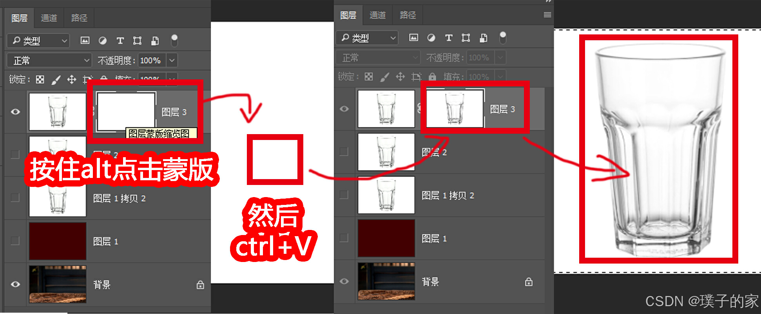
Task: Enable type layer filter in left panel
Action: pos(120,41)
